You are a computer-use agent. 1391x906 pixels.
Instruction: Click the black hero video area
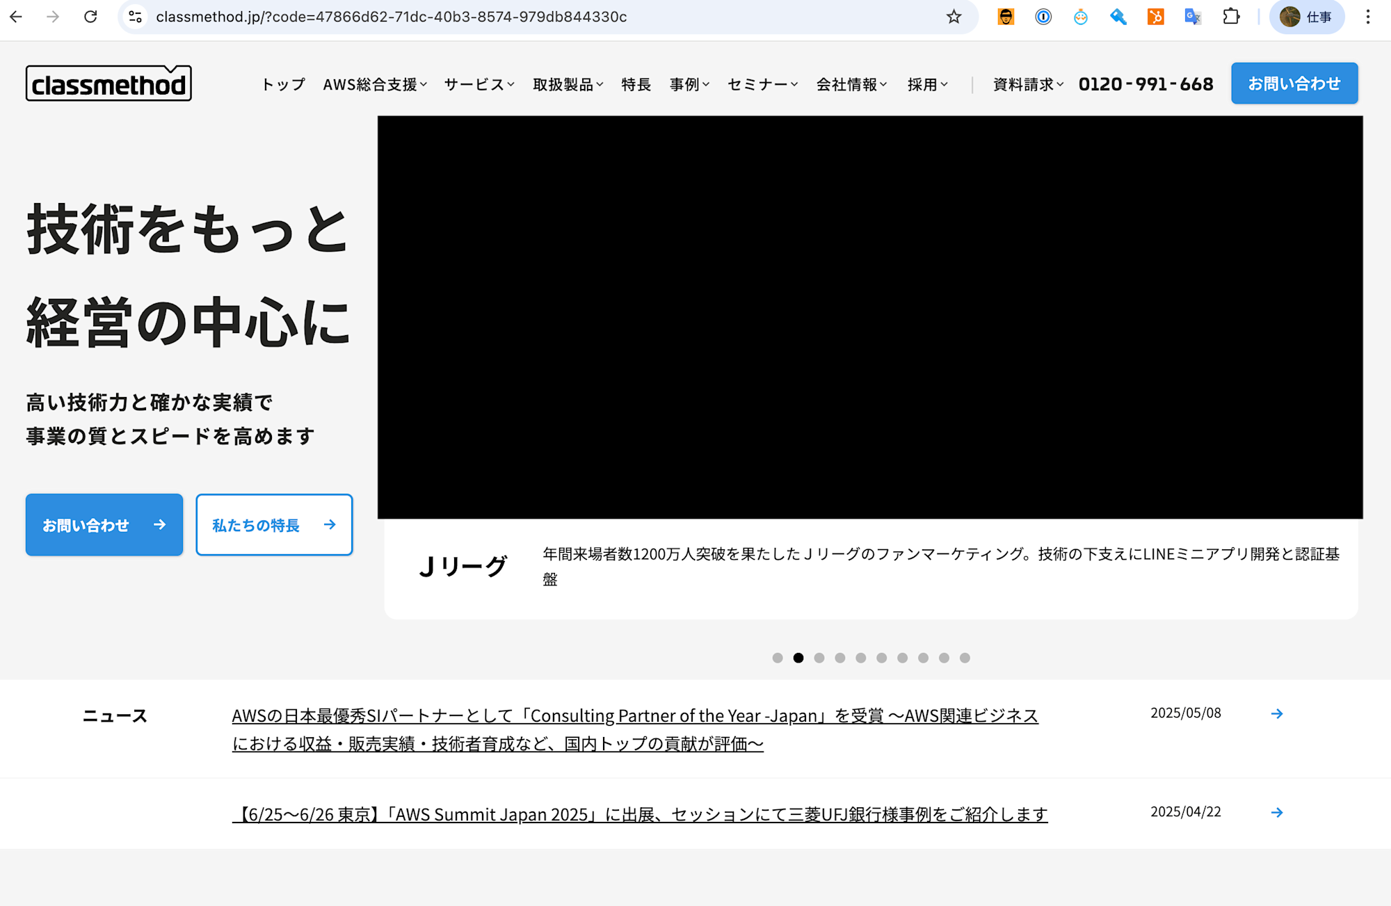[x=870, y=317]
